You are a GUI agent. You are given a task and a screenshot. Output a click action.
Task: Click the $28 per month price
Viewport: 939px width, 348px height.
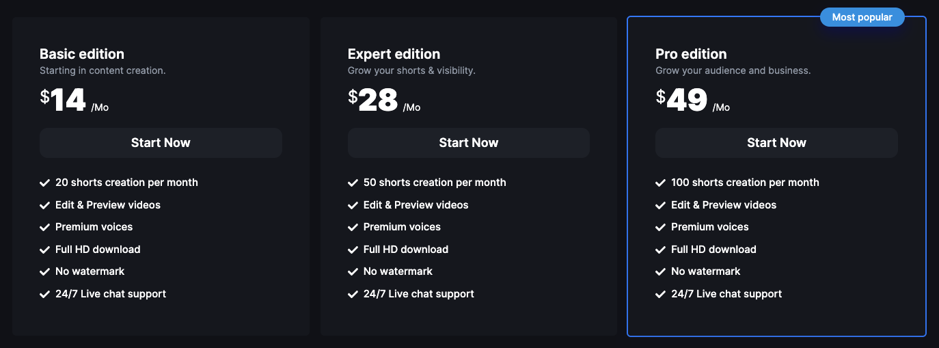(x=383, y=101)
